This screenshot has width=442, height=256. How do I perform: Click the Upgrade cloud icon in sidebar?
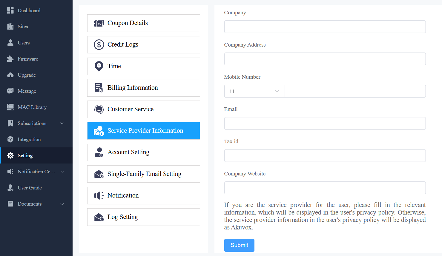pyautogui.click(x=10, y=75)
